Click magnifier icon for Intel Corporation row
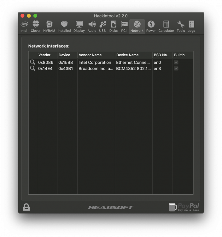 pyautogui.click(x=32, y=62)
